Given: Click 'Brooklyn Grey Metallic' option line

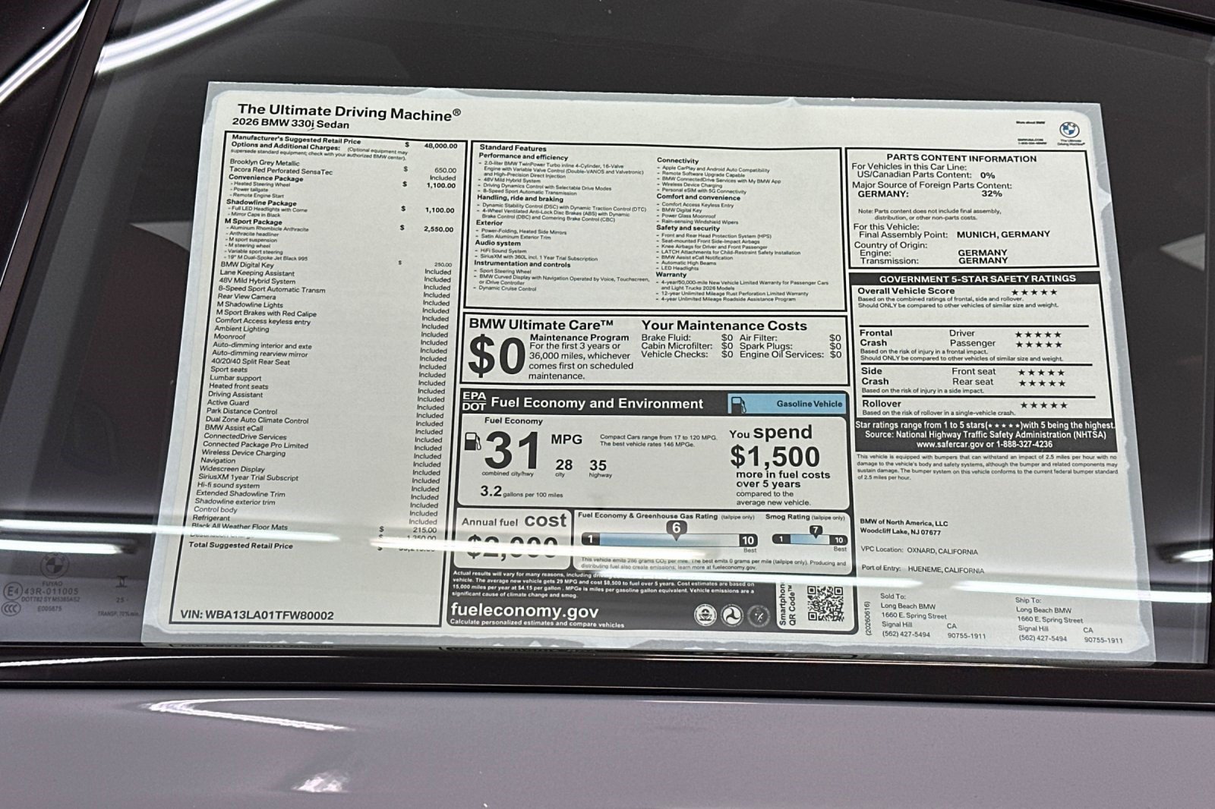Looking at the screenshot, I should click(264, 162).
